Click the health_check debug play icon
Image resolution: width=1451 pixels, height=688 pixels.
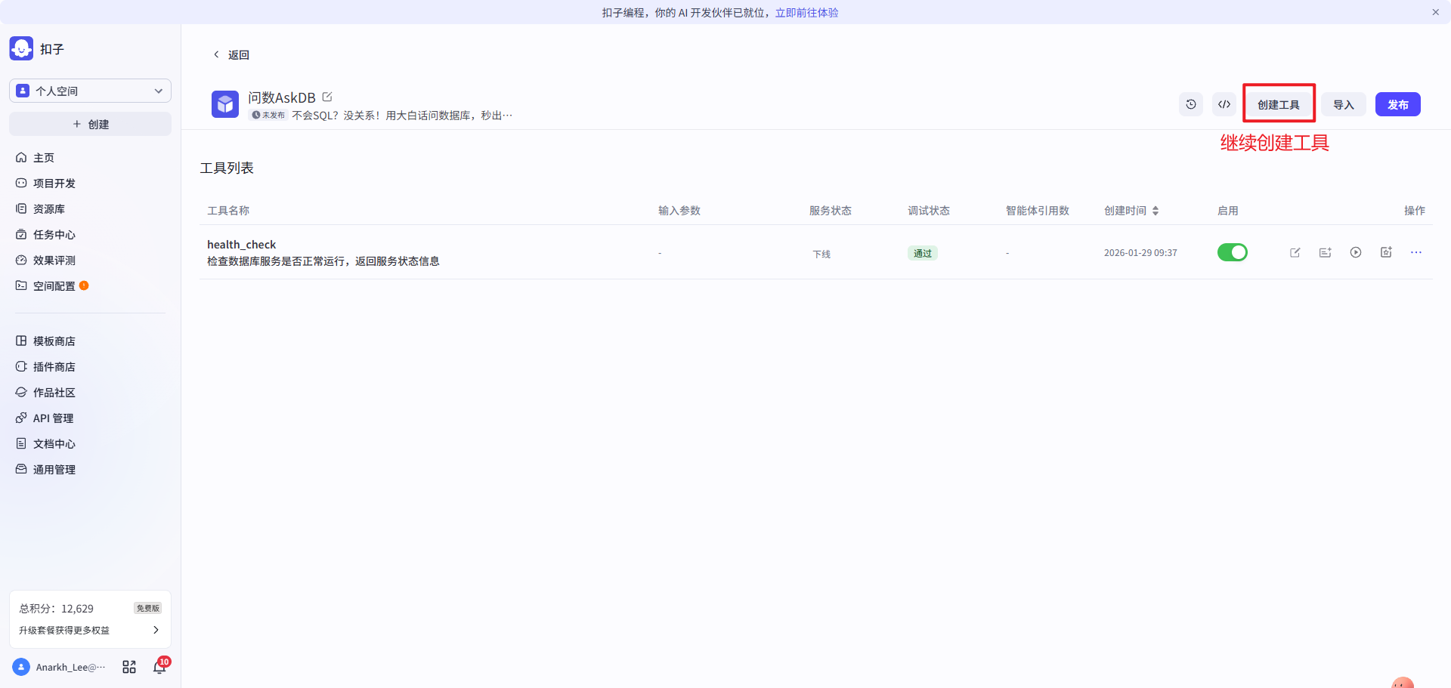[1356, 252]
